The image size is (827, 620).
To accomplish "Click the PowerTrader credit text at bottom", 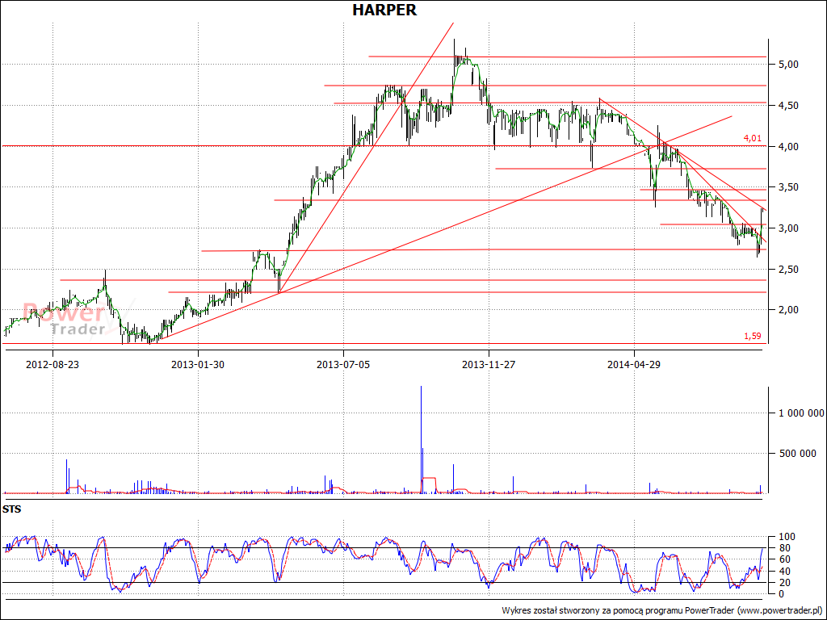I will click(x=662, y=610).
